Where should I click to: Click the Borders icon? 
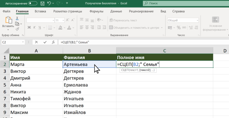point(50,27)
